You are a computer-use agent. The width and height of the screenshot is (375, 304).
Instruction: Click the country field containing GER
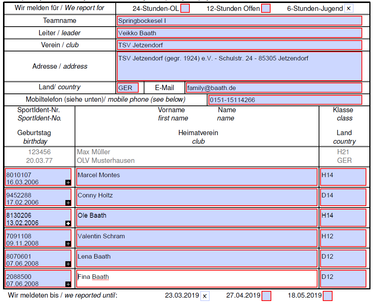[x=128, y=88]
